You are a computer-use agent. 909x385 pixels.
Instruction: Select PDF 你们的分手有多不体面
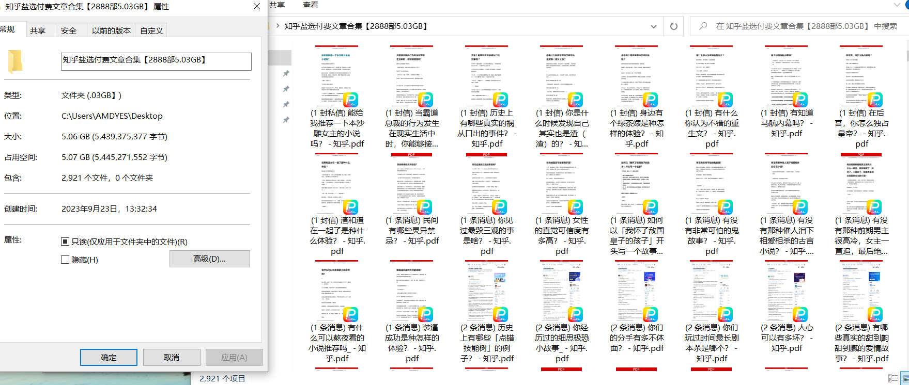click(637, 307)
